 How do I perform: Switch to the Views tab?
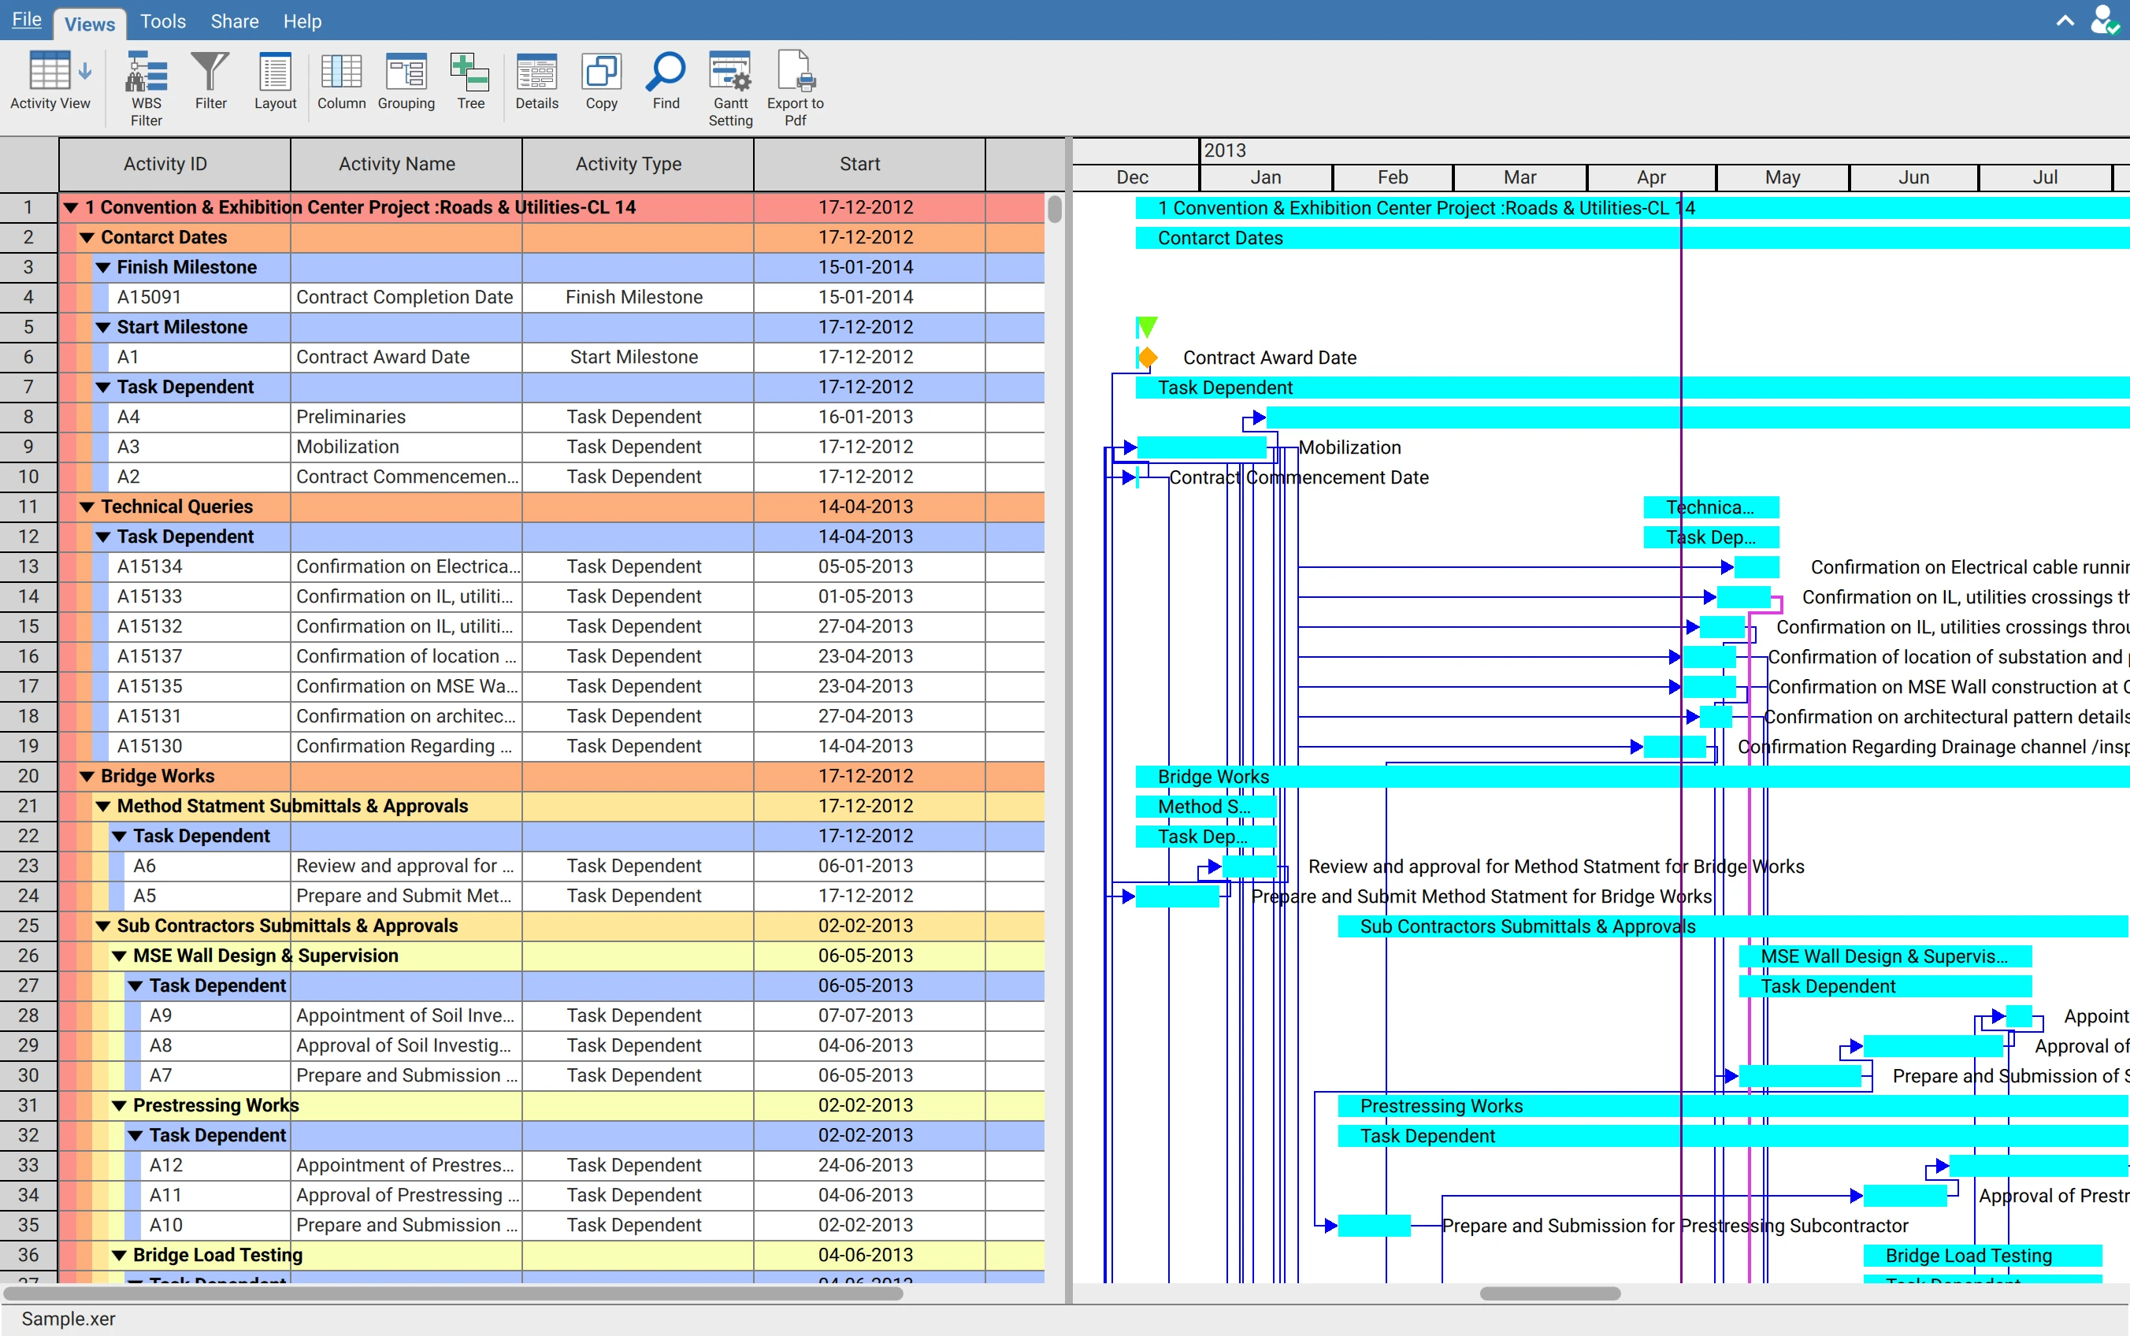point(89,24)
